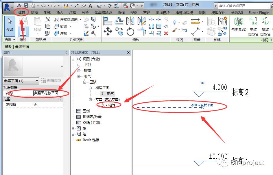This screenshot has width=273, height=175.
Task: Open 连接端切割 dropdown arrow
Action: [80, 19]
